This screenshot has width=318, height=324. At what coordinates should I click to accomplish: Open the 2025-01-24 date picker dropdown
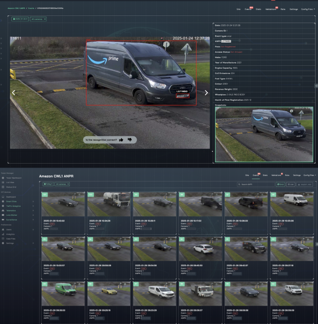[x=20, y=19]
